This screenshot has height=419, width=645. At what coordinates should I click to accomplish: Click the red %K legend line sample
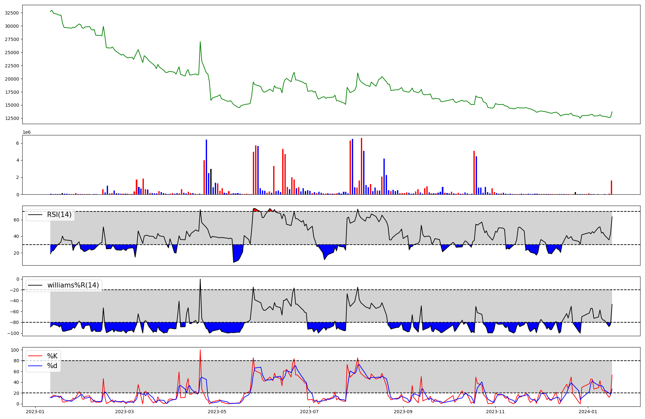(x=35, y=356)
